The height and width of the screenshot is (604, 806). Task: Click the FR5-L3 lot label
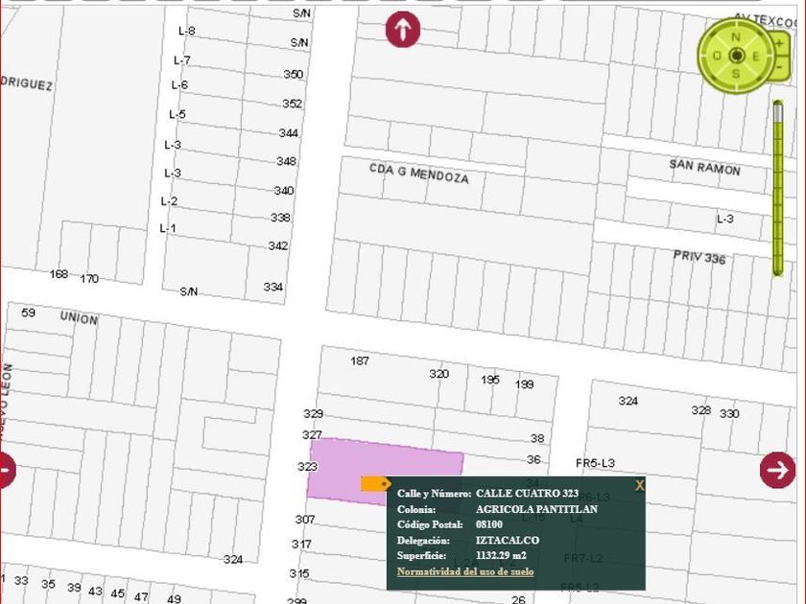[x=595, y=463]
